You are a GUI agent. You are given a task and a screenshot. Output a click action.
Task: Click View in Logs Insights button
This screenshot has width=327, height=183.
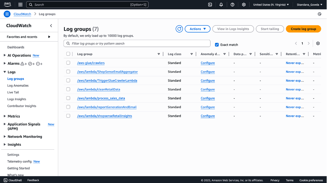233,29
